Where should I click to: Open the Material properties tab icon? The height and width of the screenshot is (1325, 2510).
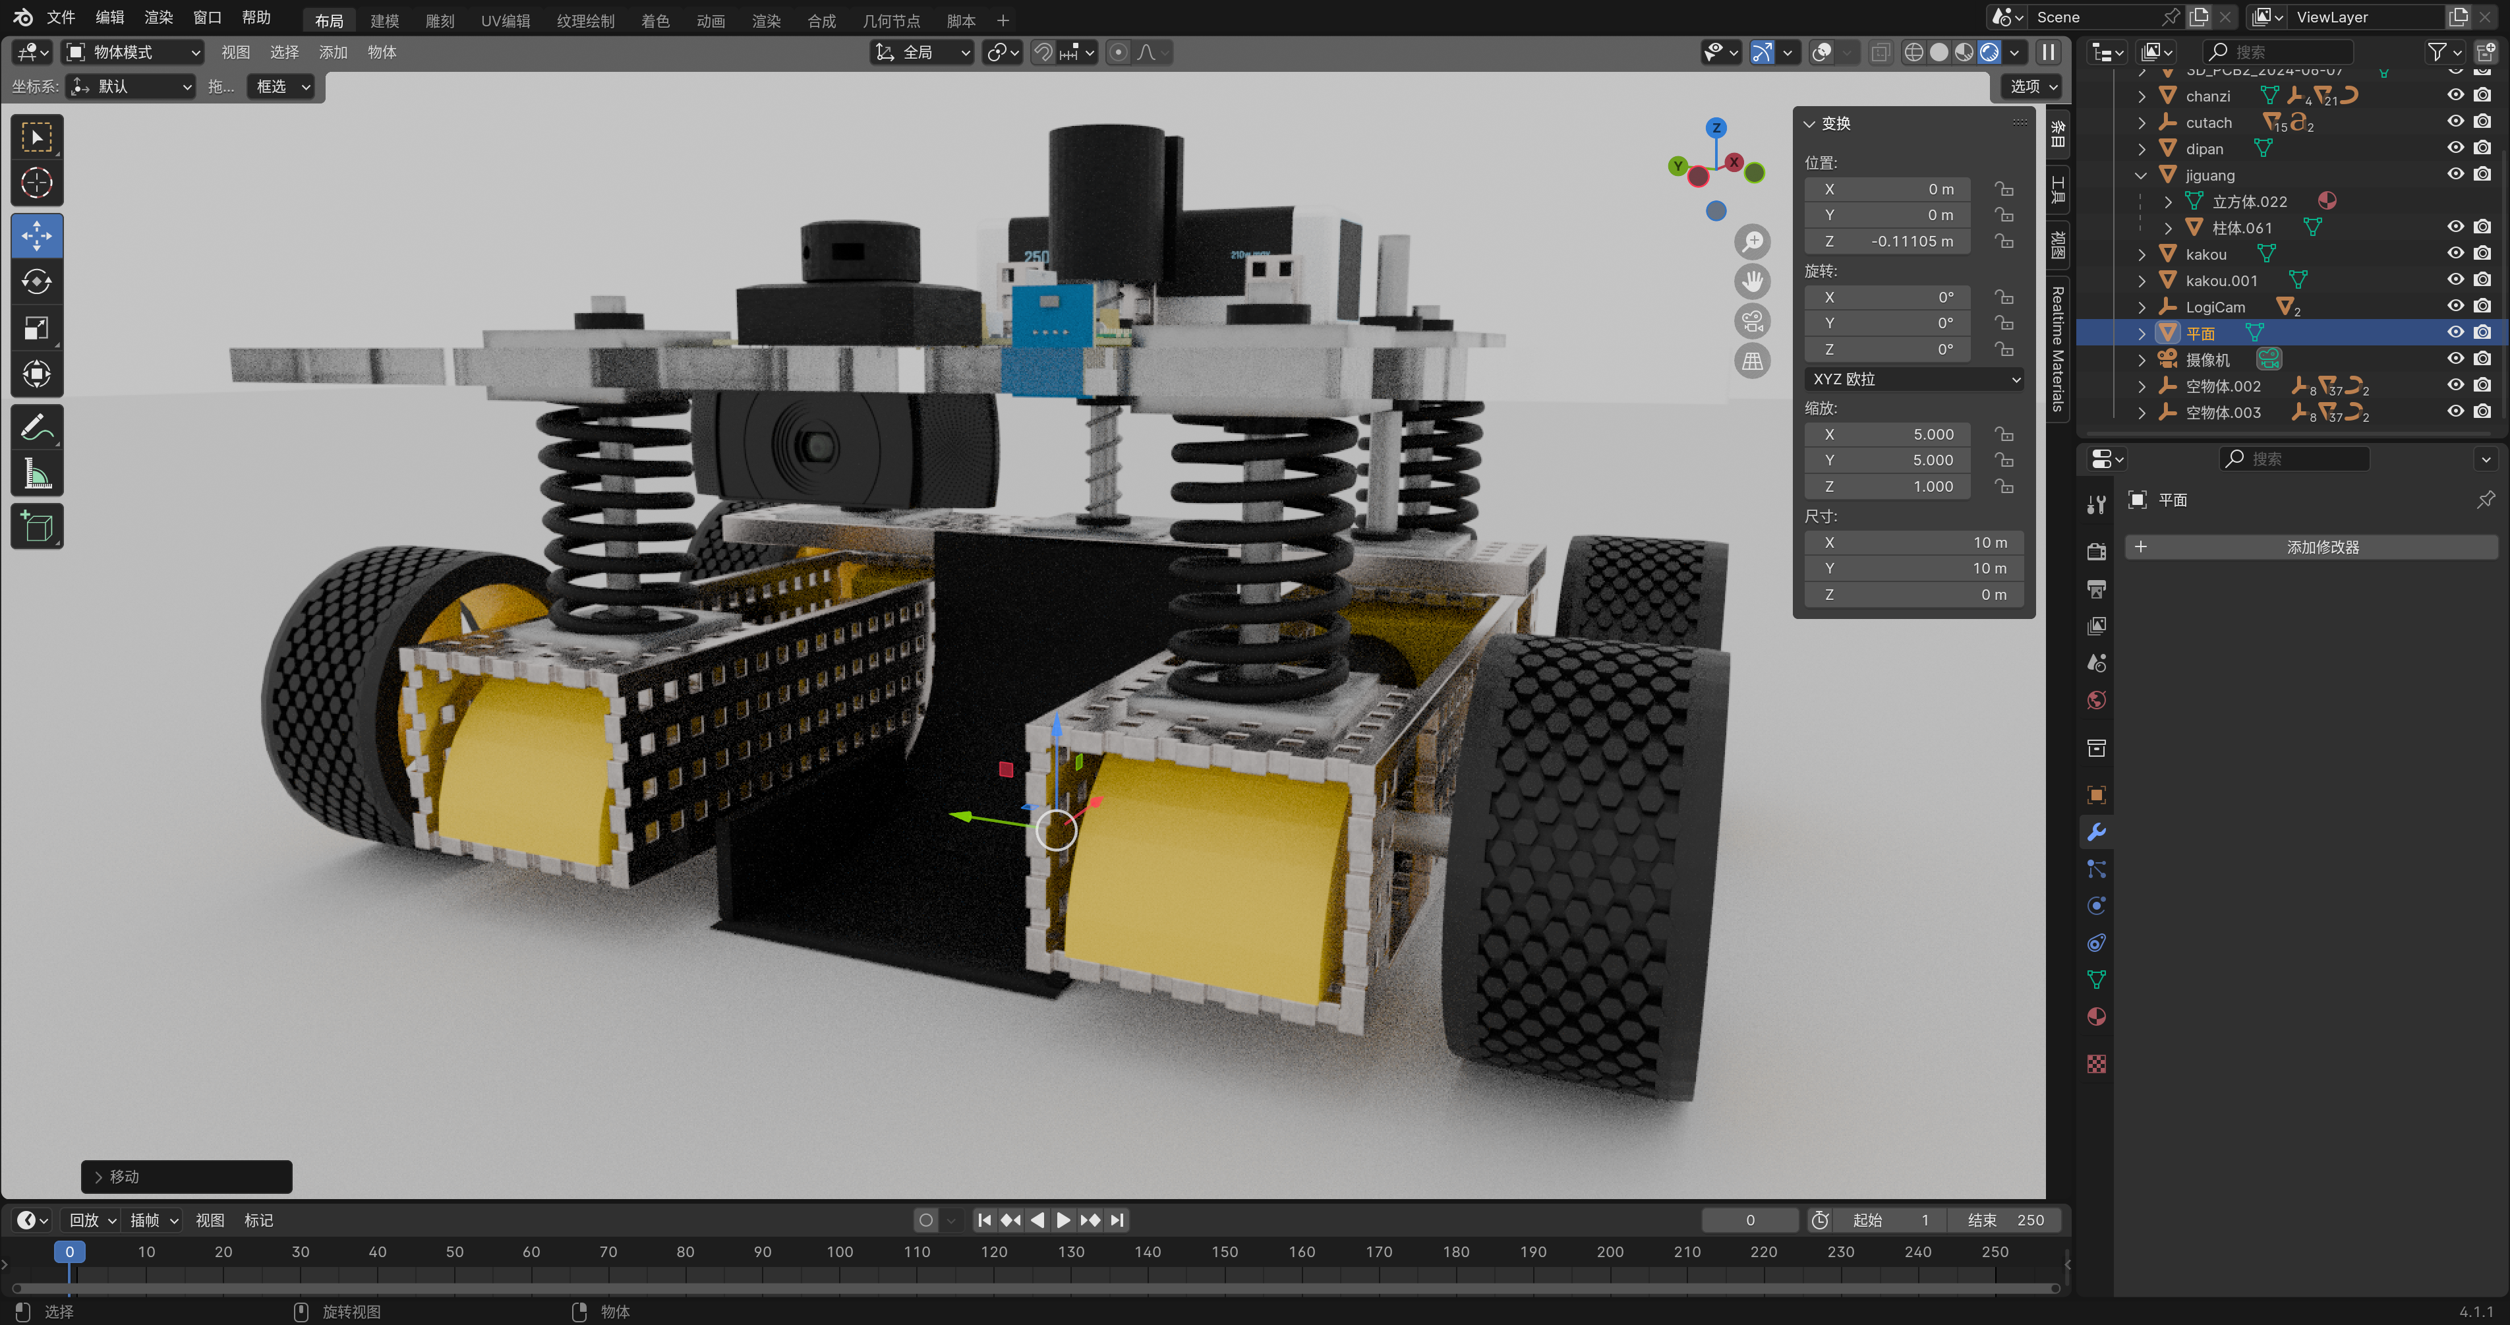tap(2097, 1017)
